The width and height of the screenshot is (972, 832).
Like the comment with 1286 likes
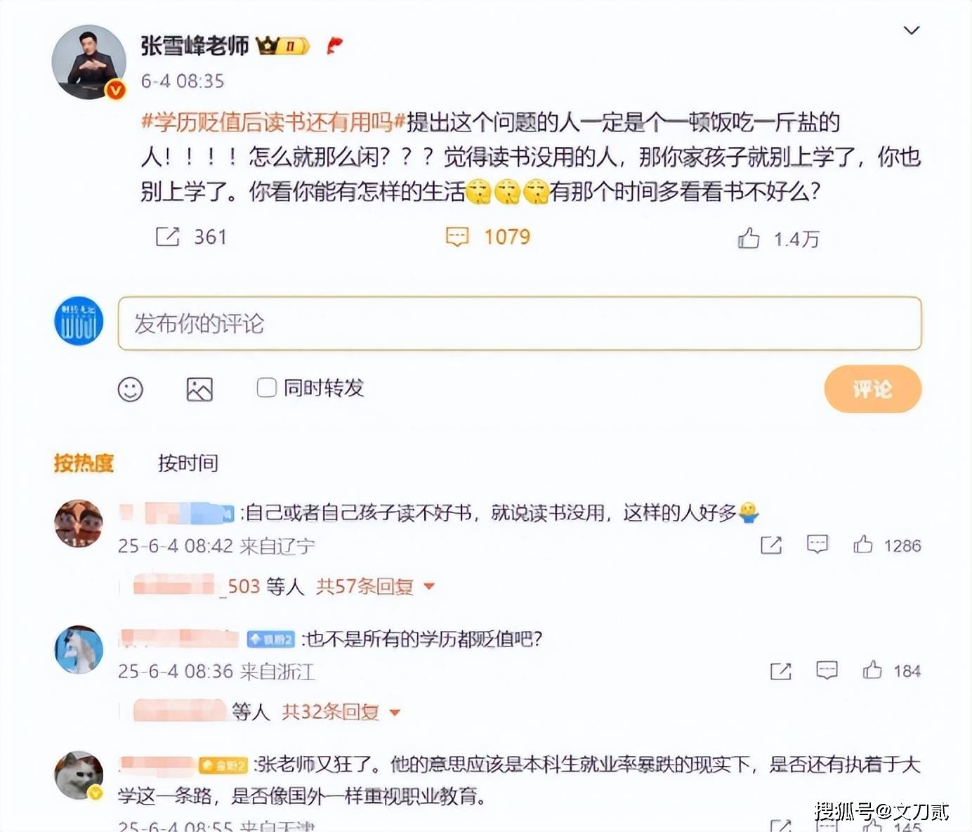pos(863,545)
